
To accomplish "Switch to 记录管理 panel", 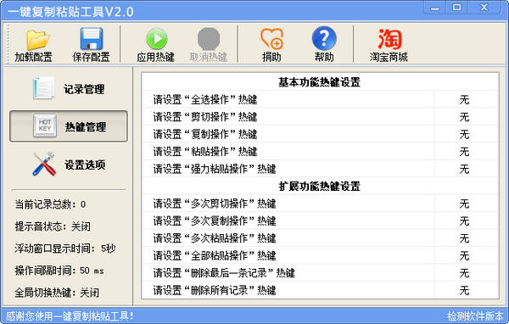I will [69, 88].
